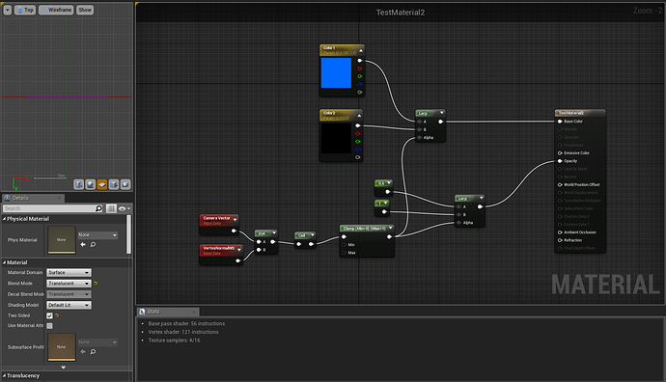Click the Top view button
666x382 pixels.
25,10
